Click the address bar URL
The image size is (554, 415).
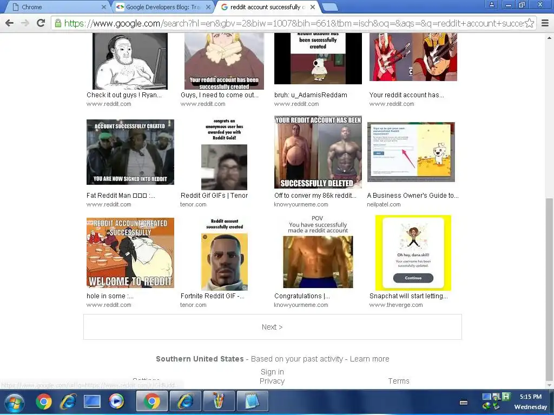pos(293,23)
